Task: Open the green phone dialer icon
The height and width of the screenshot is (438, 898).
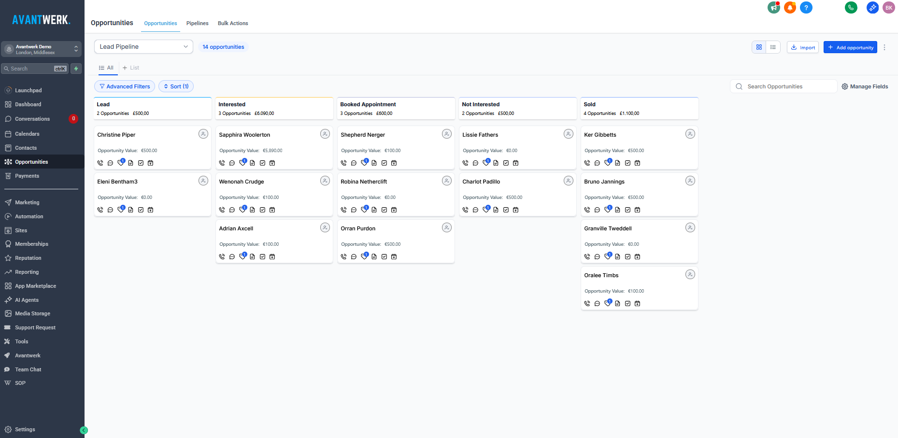Action: (x=851, y=7)
